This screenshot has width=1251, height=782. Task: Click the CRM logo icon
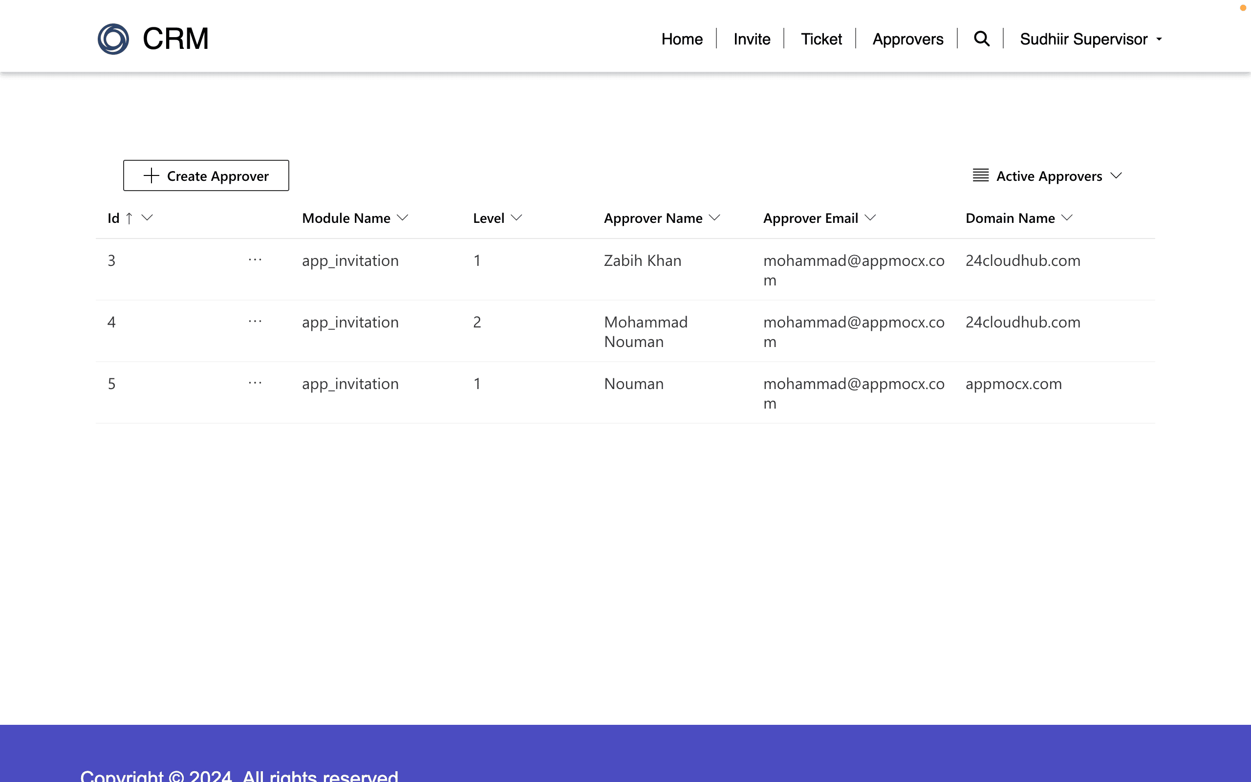pos(113,39)
